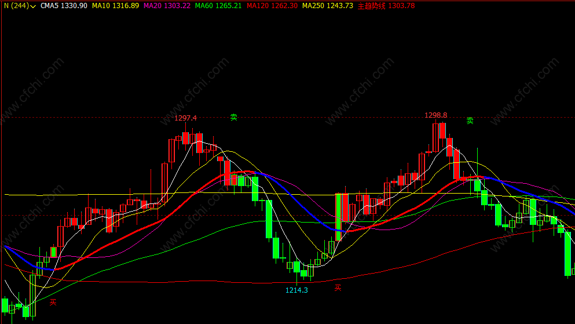The width and height of the screenshot is (575, 324).
Task: Click the 1214.3 low price label
Action: coord(296,290)
